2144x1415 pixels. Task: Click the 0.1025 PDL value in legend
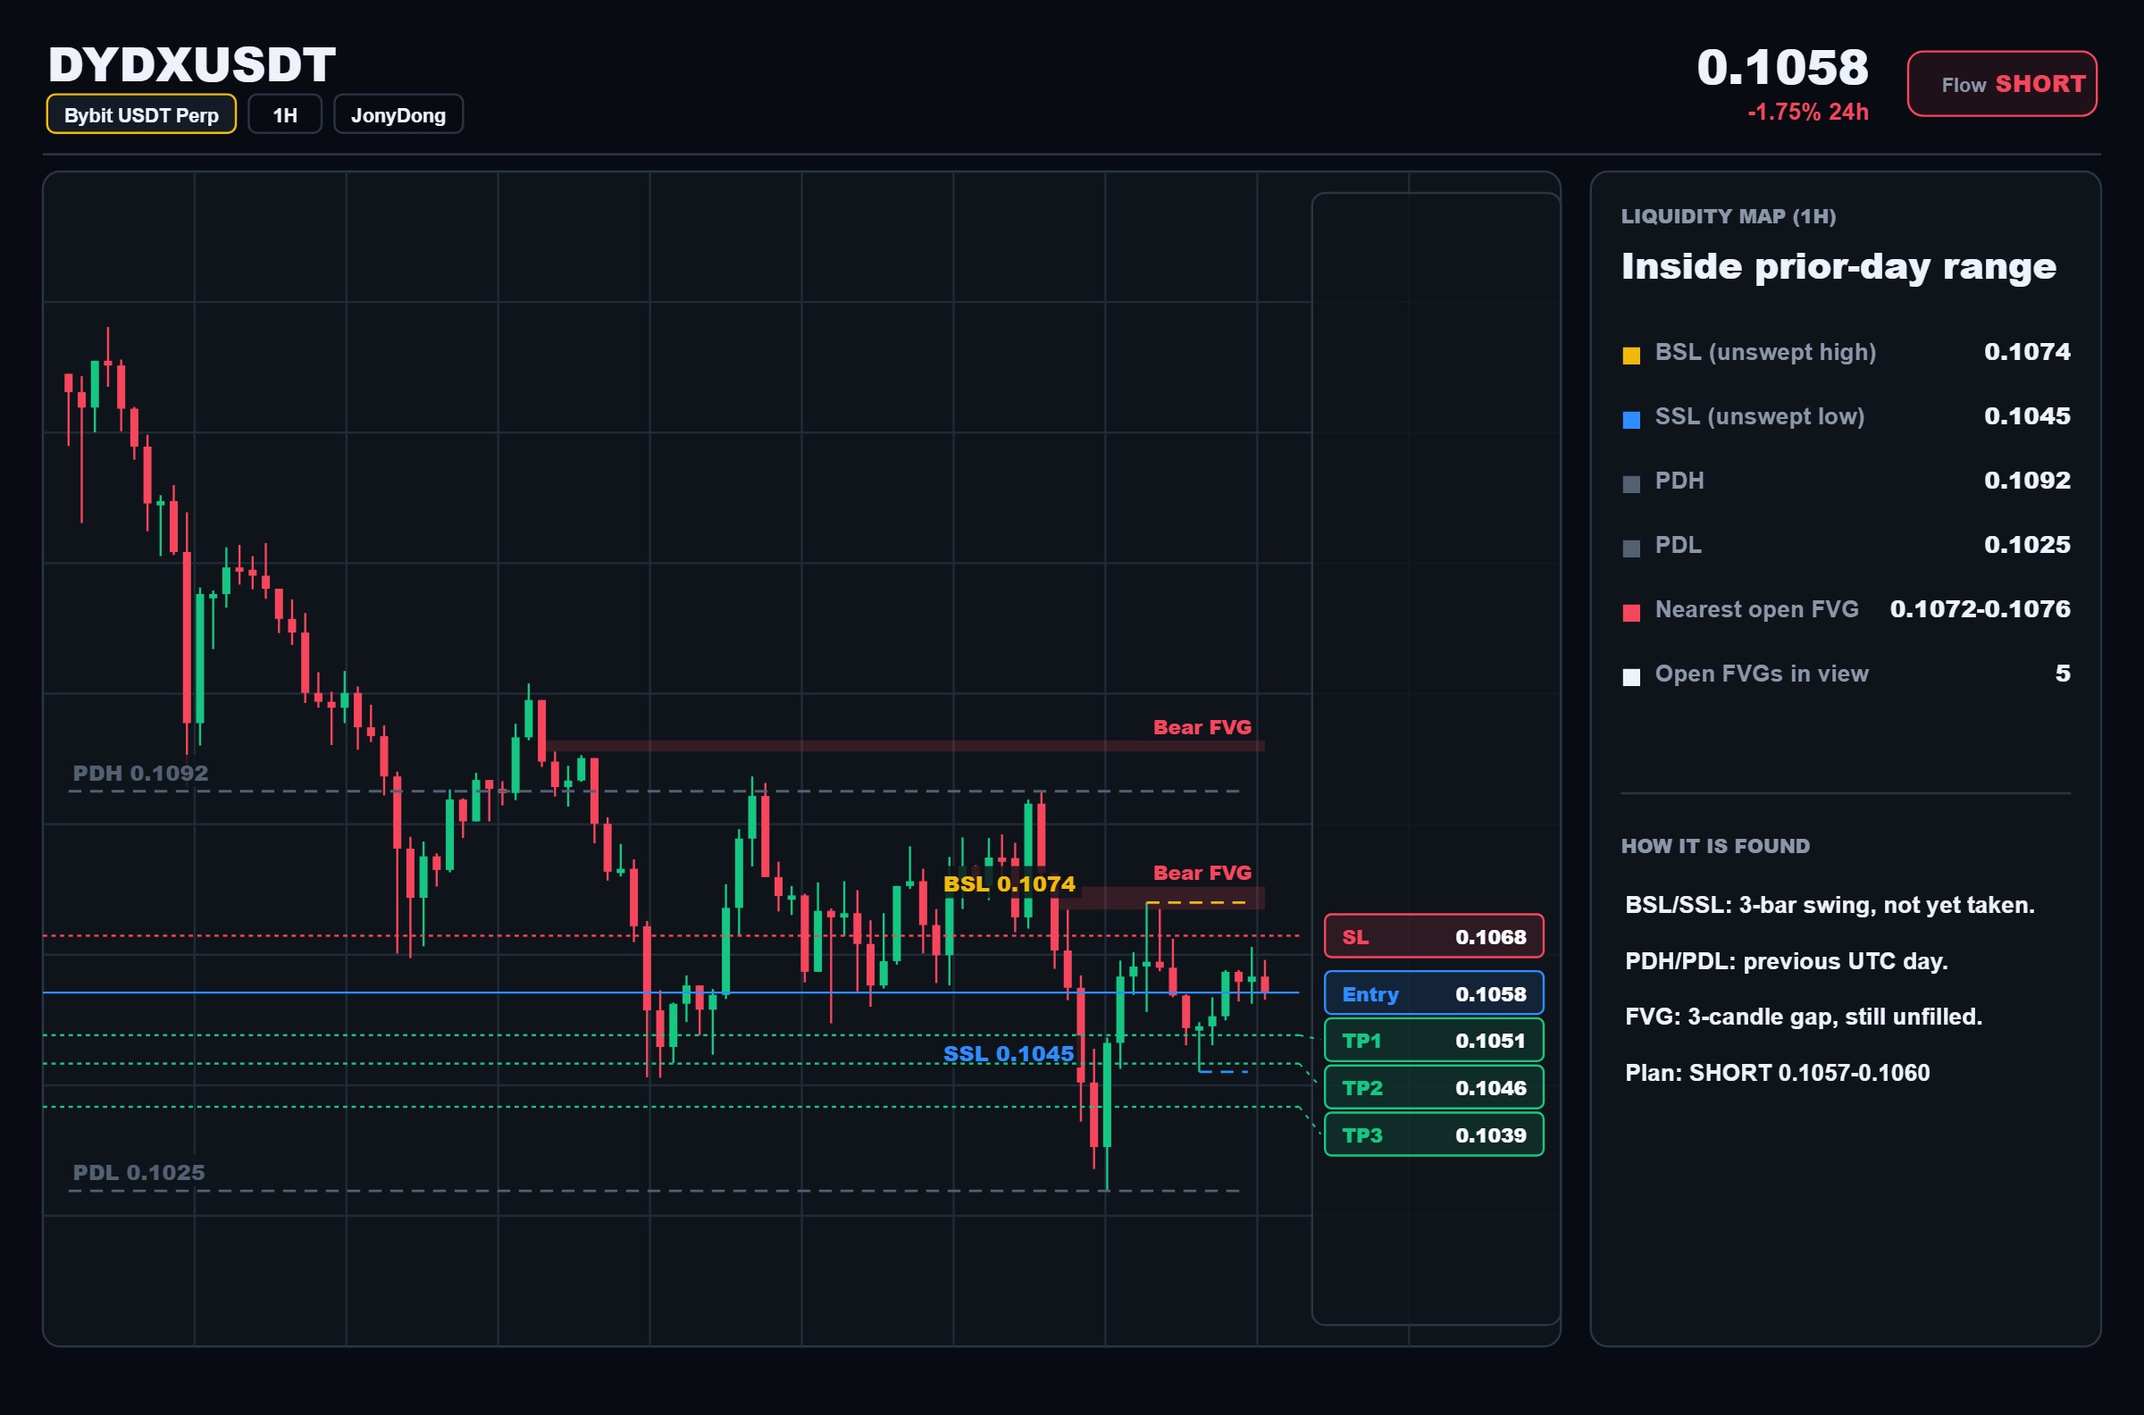[x=2027, y=545]
